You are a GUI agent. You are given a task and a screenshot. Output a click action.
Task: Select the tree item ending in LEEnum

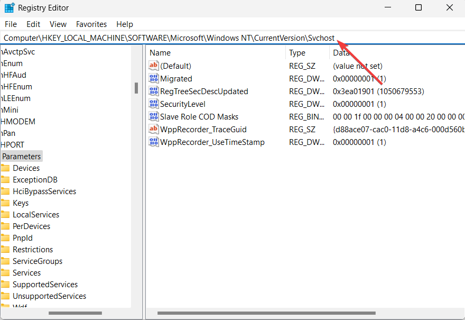(x=16, y=98)
